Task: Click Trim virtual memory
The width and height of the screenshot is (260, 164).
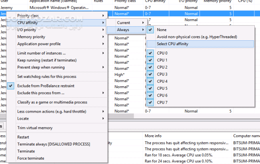Action: tap(35, 128)
